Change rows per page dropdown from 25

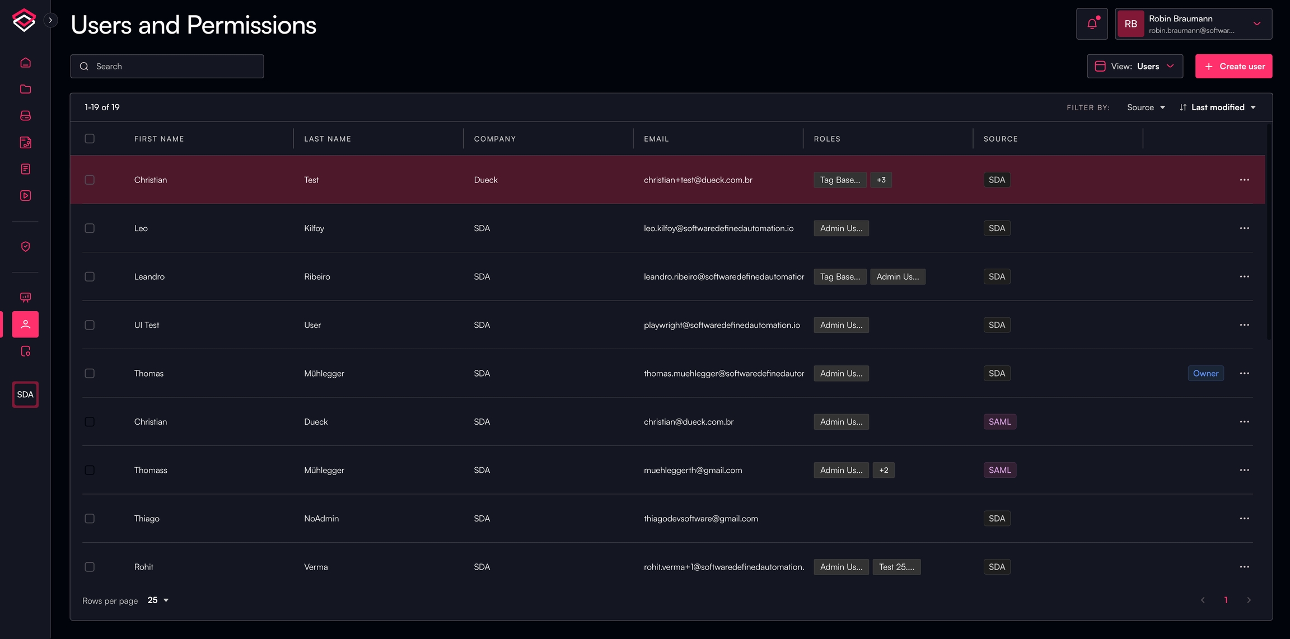158,600
